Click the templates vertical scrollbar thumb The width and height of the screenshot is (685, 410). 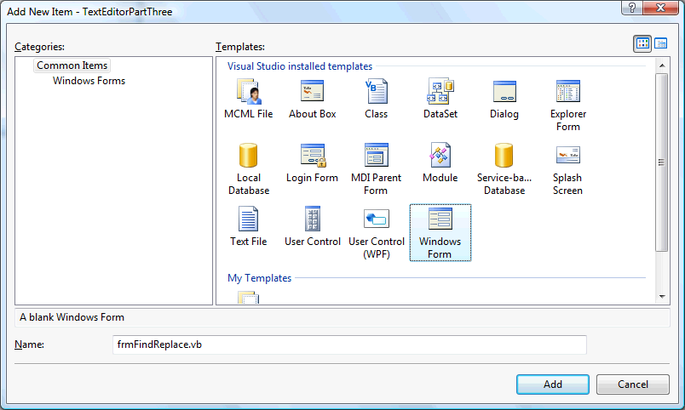[662, 162]
